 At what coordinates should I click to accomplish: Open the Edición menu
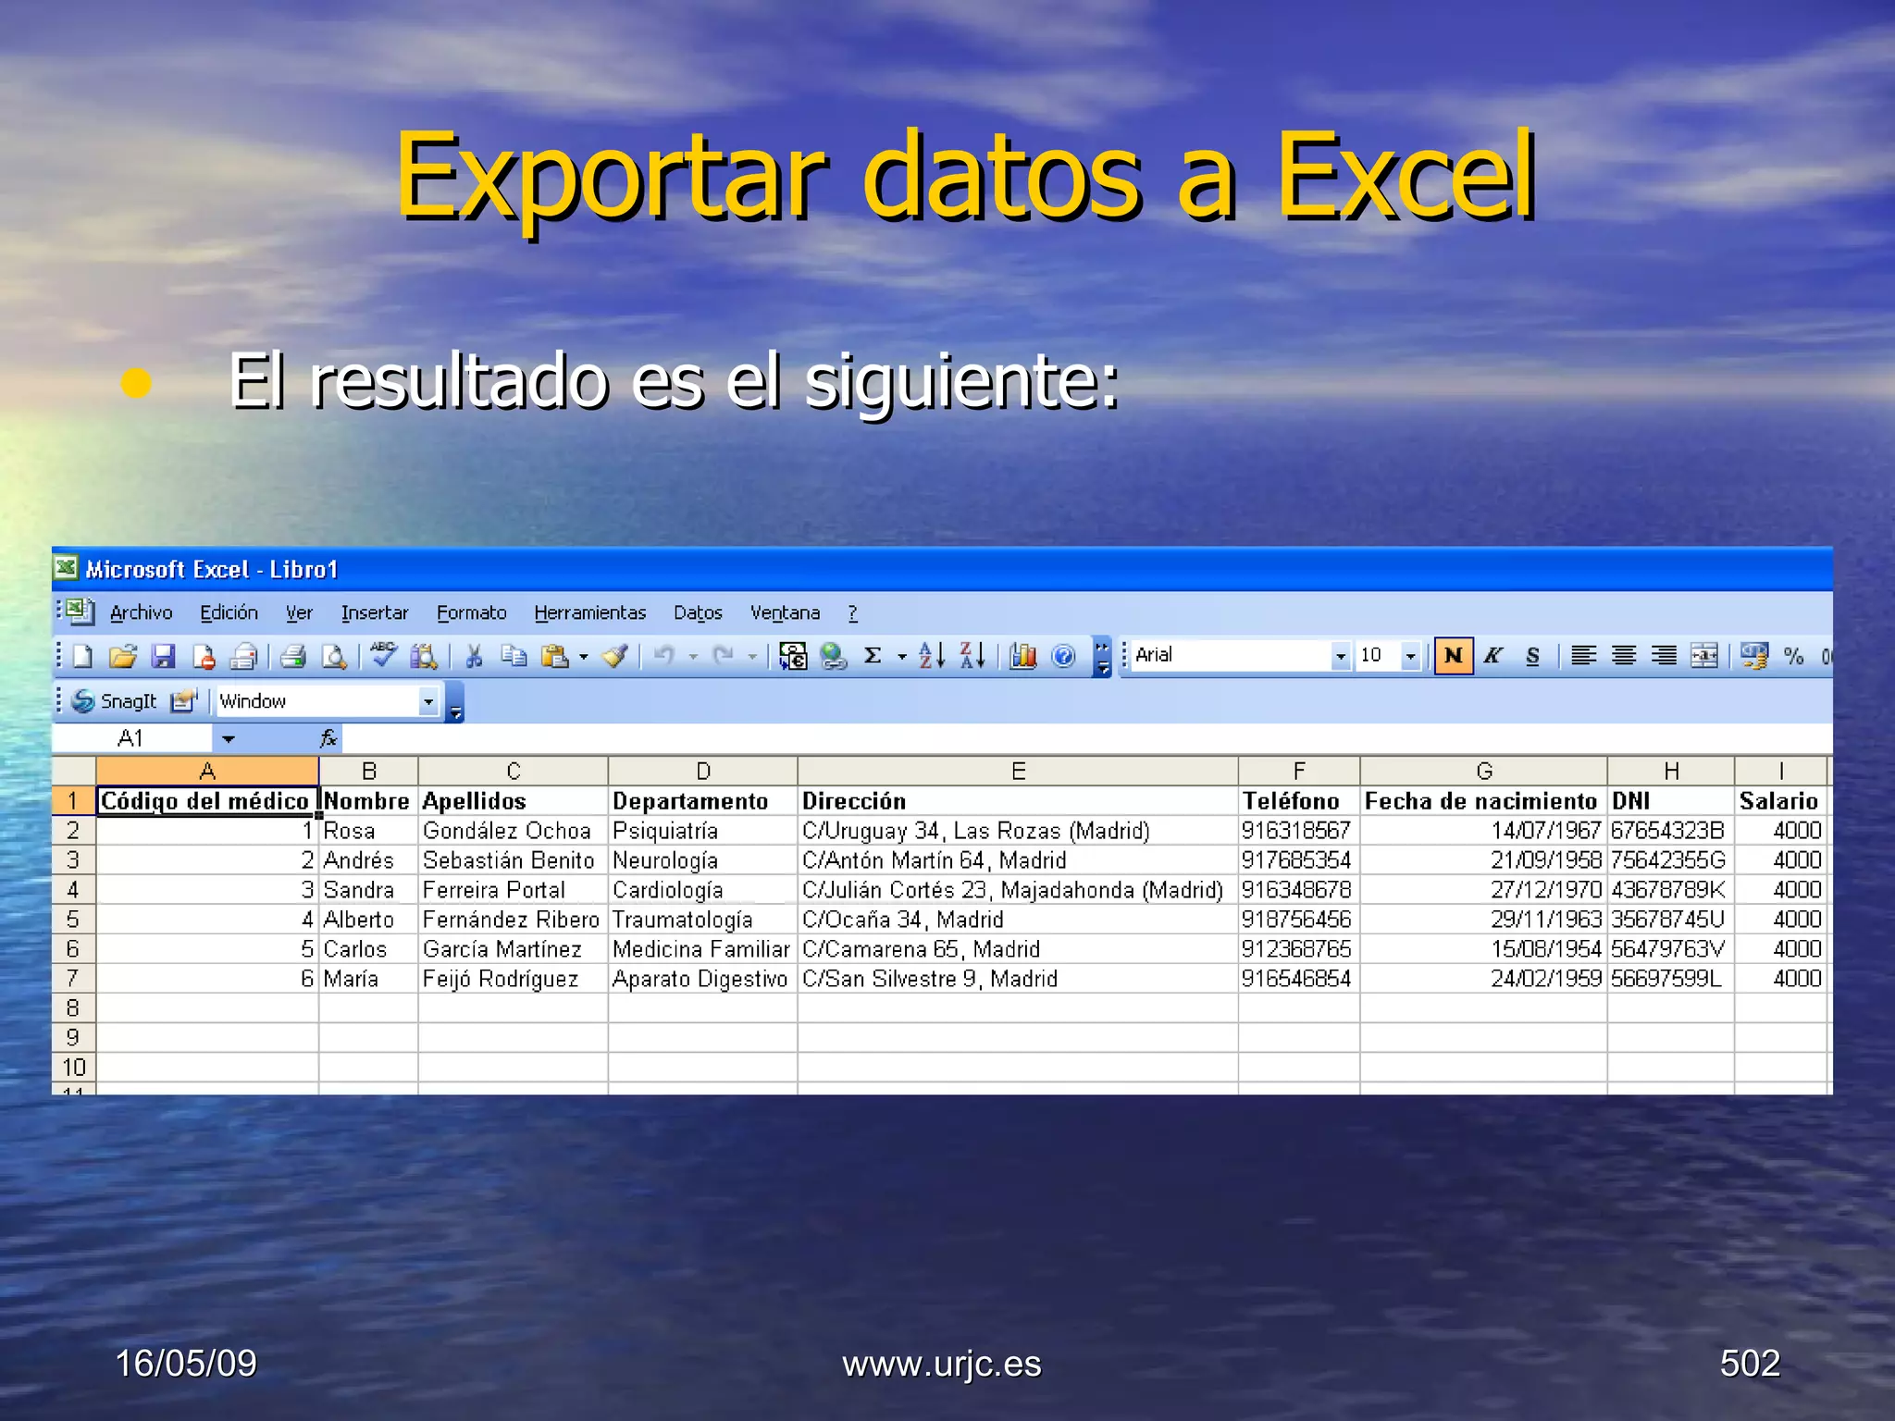tap(229, 612)
